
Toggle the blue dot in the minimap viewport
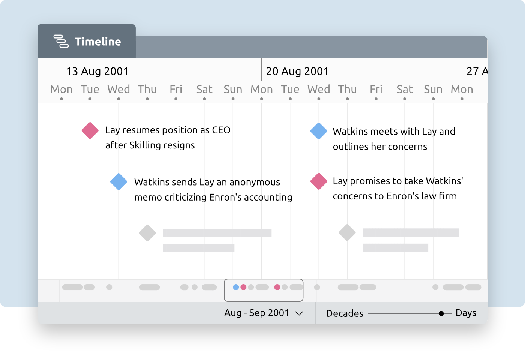click(235, 288)
